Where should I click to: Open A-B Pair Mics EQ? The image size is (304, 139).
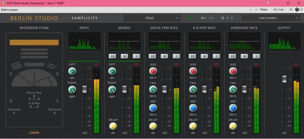pyautogui.click(x=192, y=56)
